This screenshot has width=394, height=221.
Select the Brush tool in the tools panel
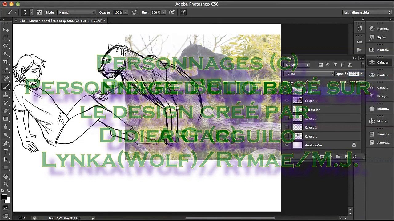coord(6,87)
